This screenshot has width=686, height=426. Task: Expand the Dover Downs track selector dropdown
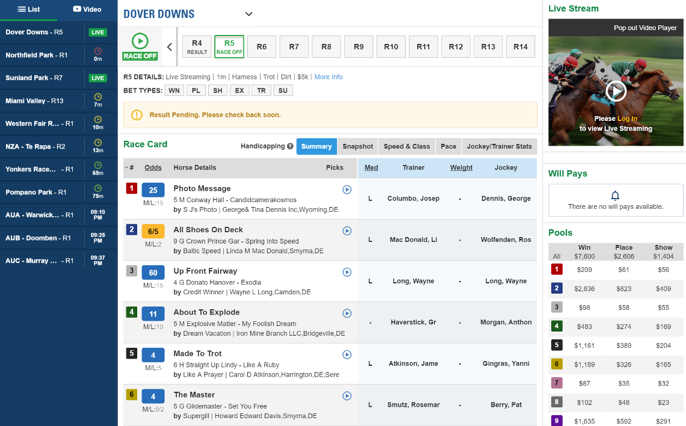[x=249, y=14]
